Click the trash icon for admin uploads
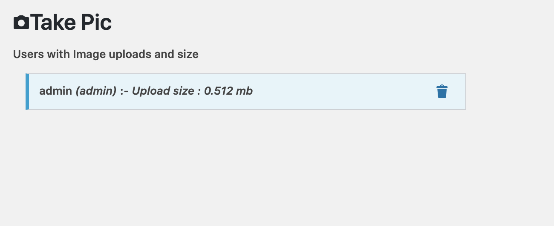Image resolution: width=554 pixels, height=226 pixels. click(442, 92)
